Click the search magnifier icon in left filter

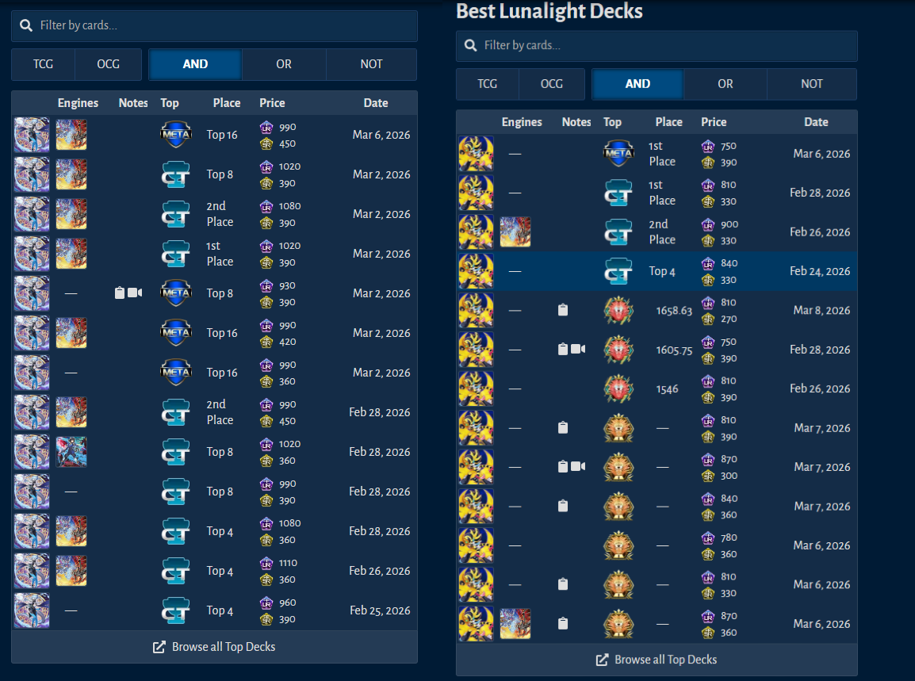pyautogui.click(x=25, y=25)
